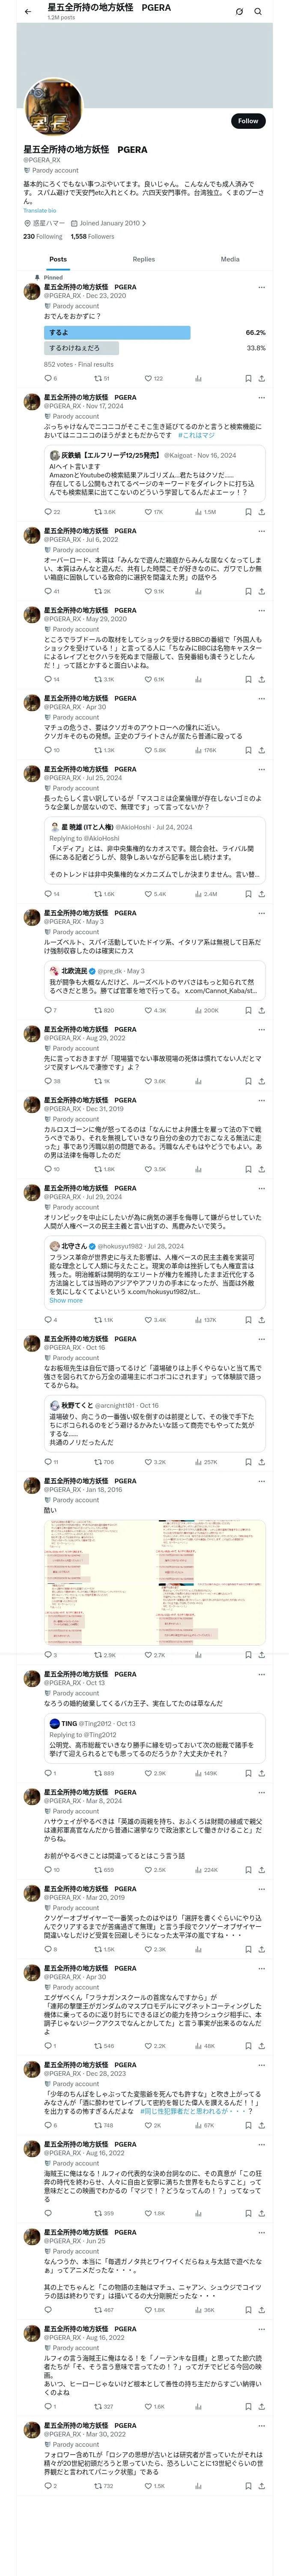Share the pinned poll post
The width and height of the screenshot is (289, 2576).
tap(261, 379)
